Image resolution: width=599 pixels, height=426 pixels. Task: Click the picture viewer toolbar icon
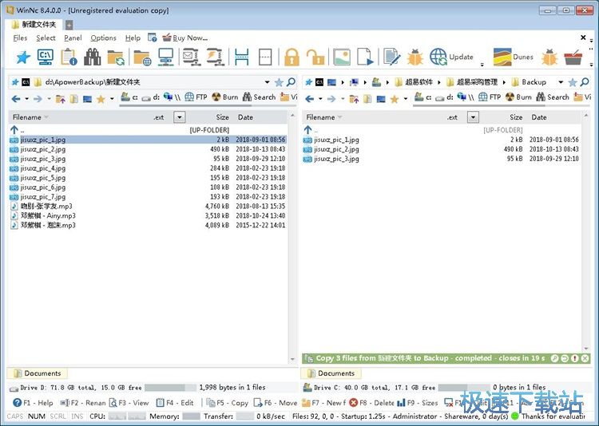click(341, 57)
